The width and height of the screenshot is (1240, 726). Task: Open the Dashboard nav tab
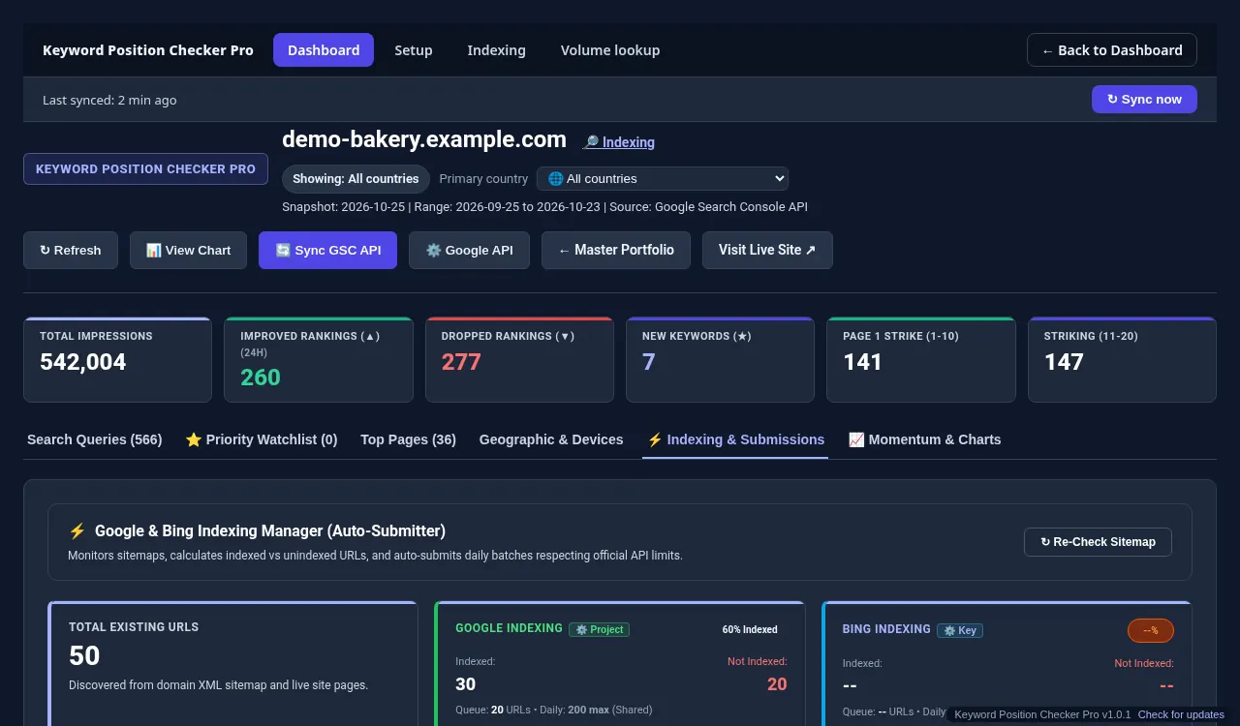click(x=324, y=50)
